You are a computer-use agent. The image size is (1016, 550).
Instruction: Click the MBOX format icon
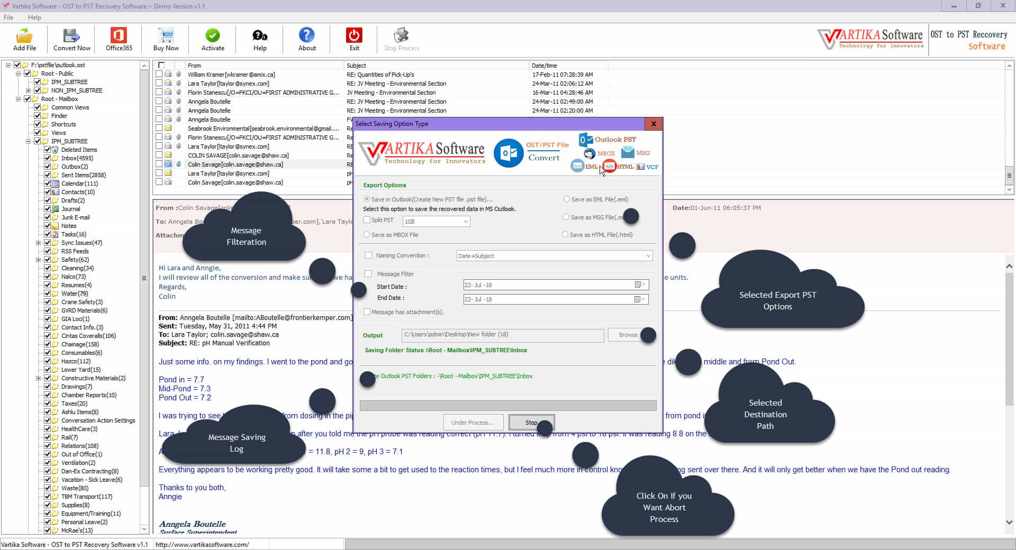pyautogui.click(x=589, y=153)
